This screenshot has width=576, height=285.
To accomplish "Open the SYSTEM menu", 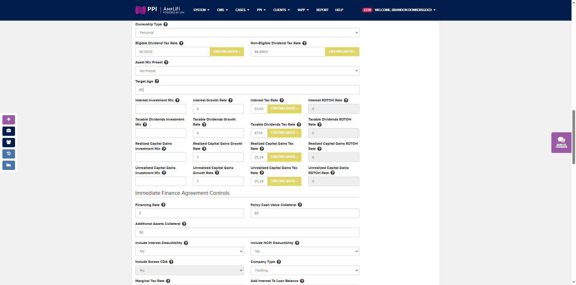I will (201, 10).
